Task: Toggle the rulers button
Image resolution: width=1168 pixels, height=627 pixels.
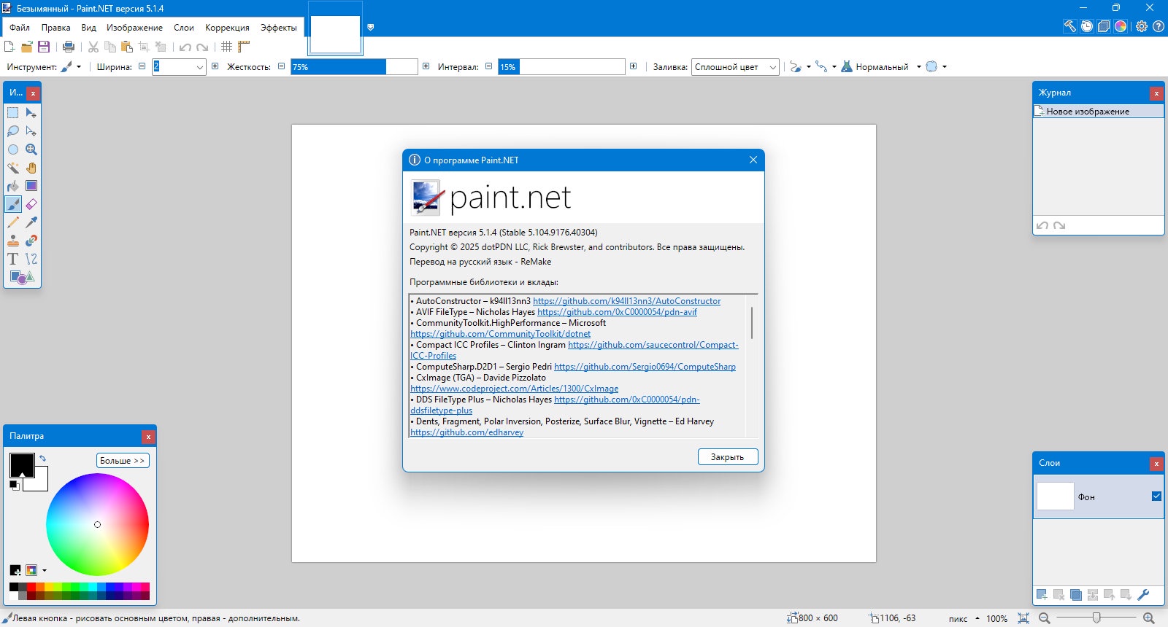Action: 244,47
